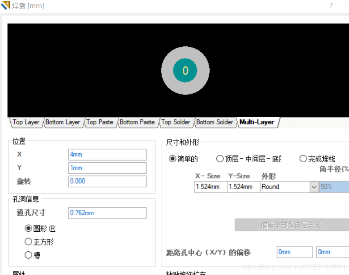Click the X-Size cell 1.524mm
Screen dimensions: 349x275
[210, 187]
